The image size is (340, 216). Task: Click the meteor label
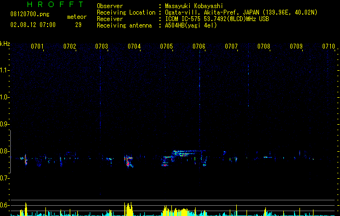77,17
